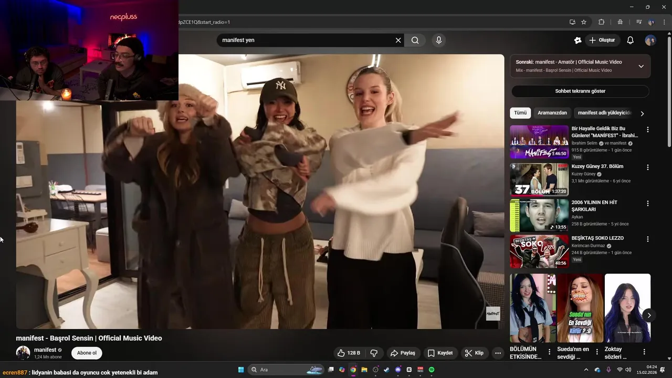Click Sohbet tekrarını göster button
Viewport: 672px width, 378px height.
pyautogui.click(x=580, y=91)
